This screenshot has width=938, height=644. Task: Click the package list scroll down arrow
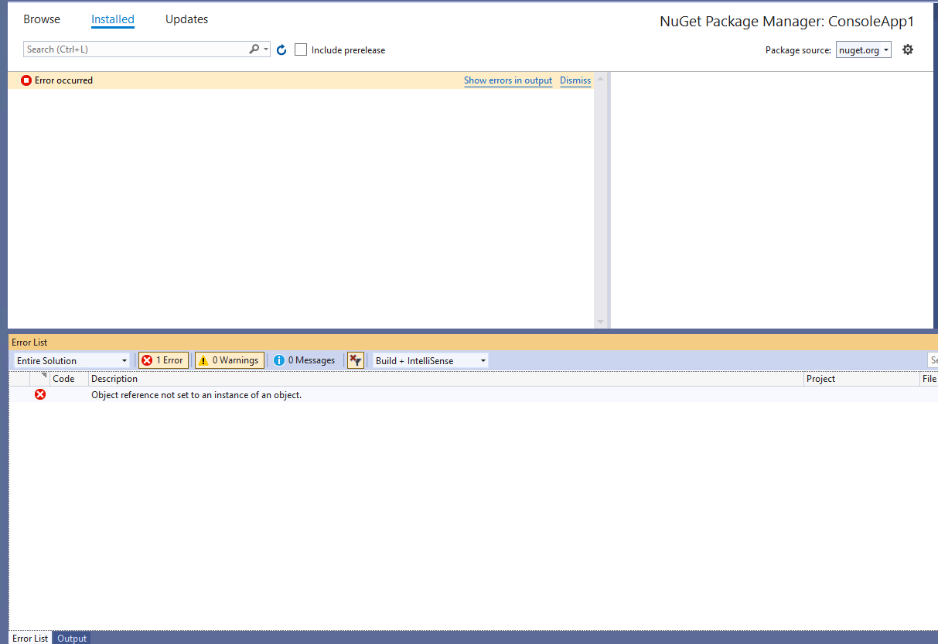coord(601,322)
